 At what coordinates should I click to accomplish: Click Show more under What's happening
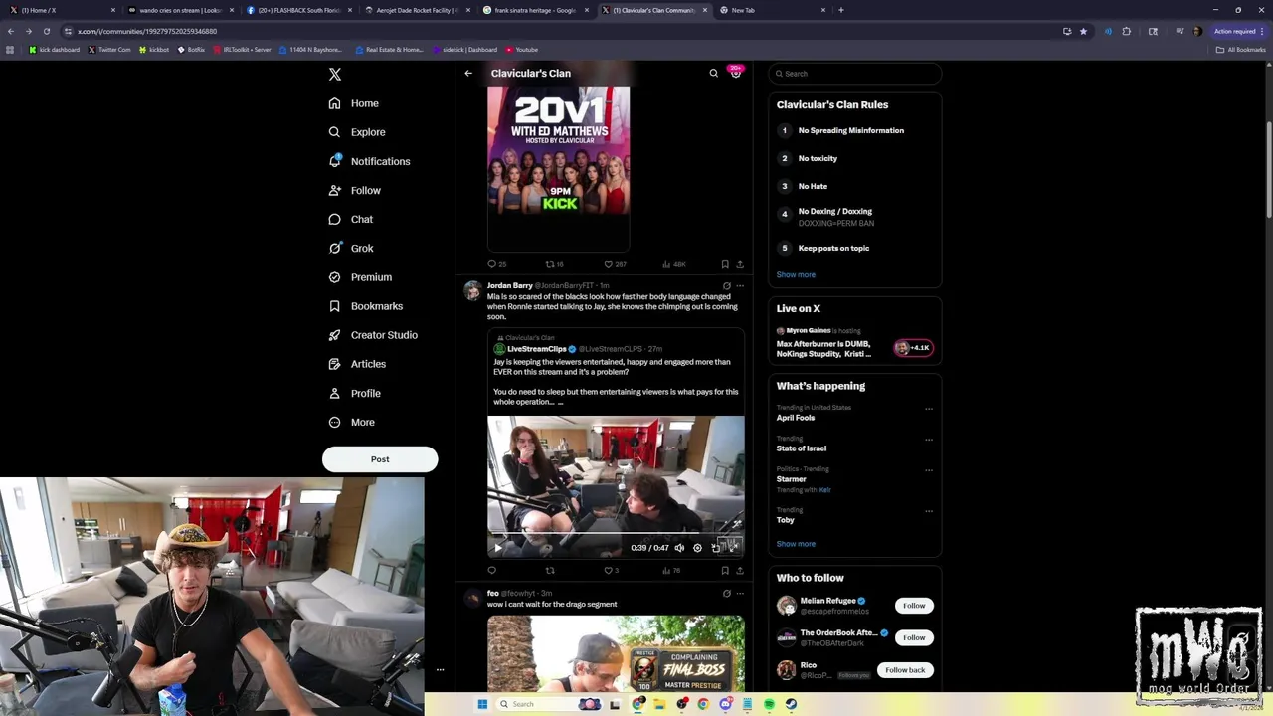[796, 544]
